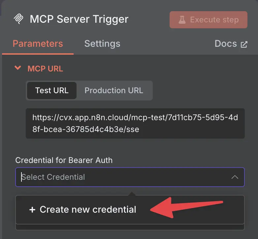Image resolution: width=258 pixels, height=239 pixels.
Task: Click into the Select Credential combo box
Action: click(130, 177)
